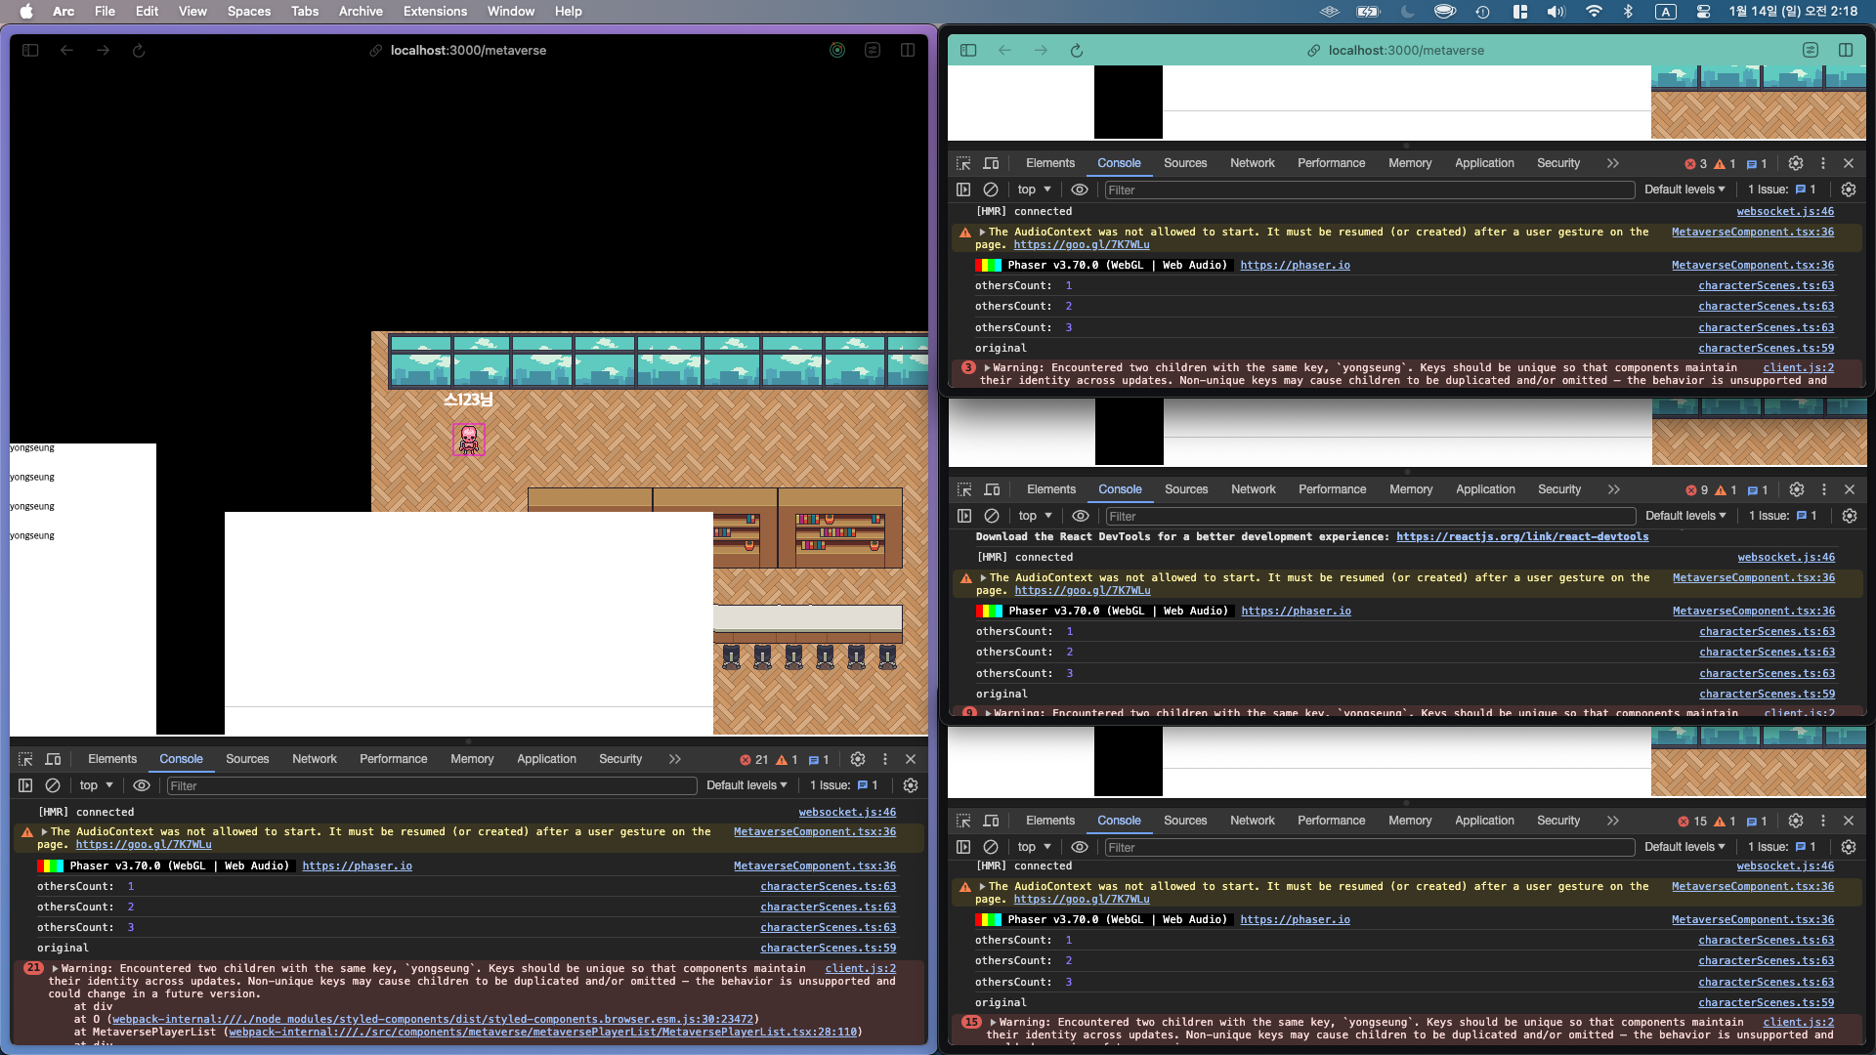1876x1055 pixels.
Task: Open console settings gear in left panel
Action: 911,785
